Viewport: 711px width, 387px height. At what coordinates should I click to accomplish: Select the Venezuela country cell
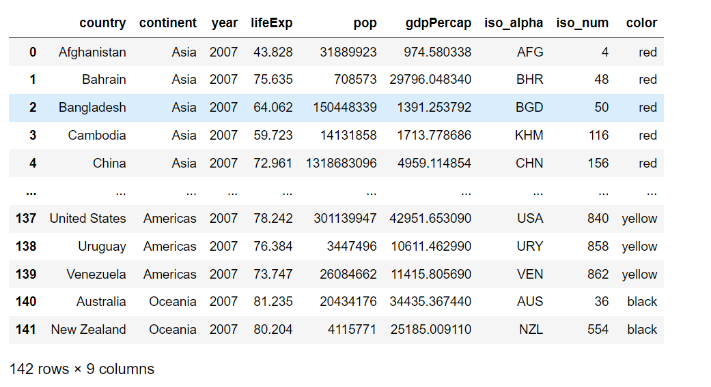[96, 275]
